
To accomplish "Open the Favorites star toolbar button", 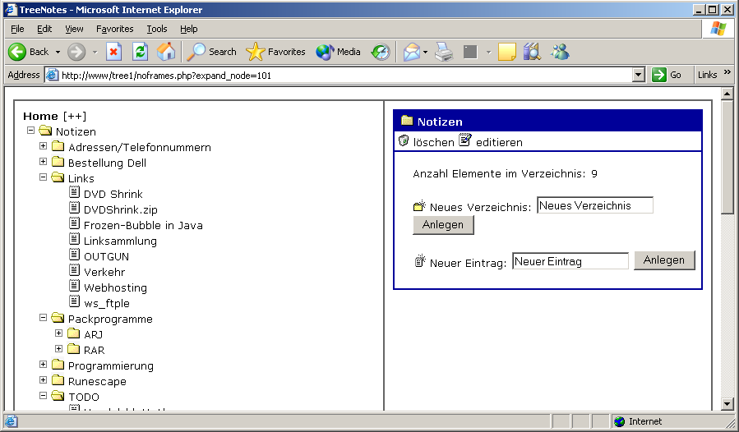I will tap(275, 52).
